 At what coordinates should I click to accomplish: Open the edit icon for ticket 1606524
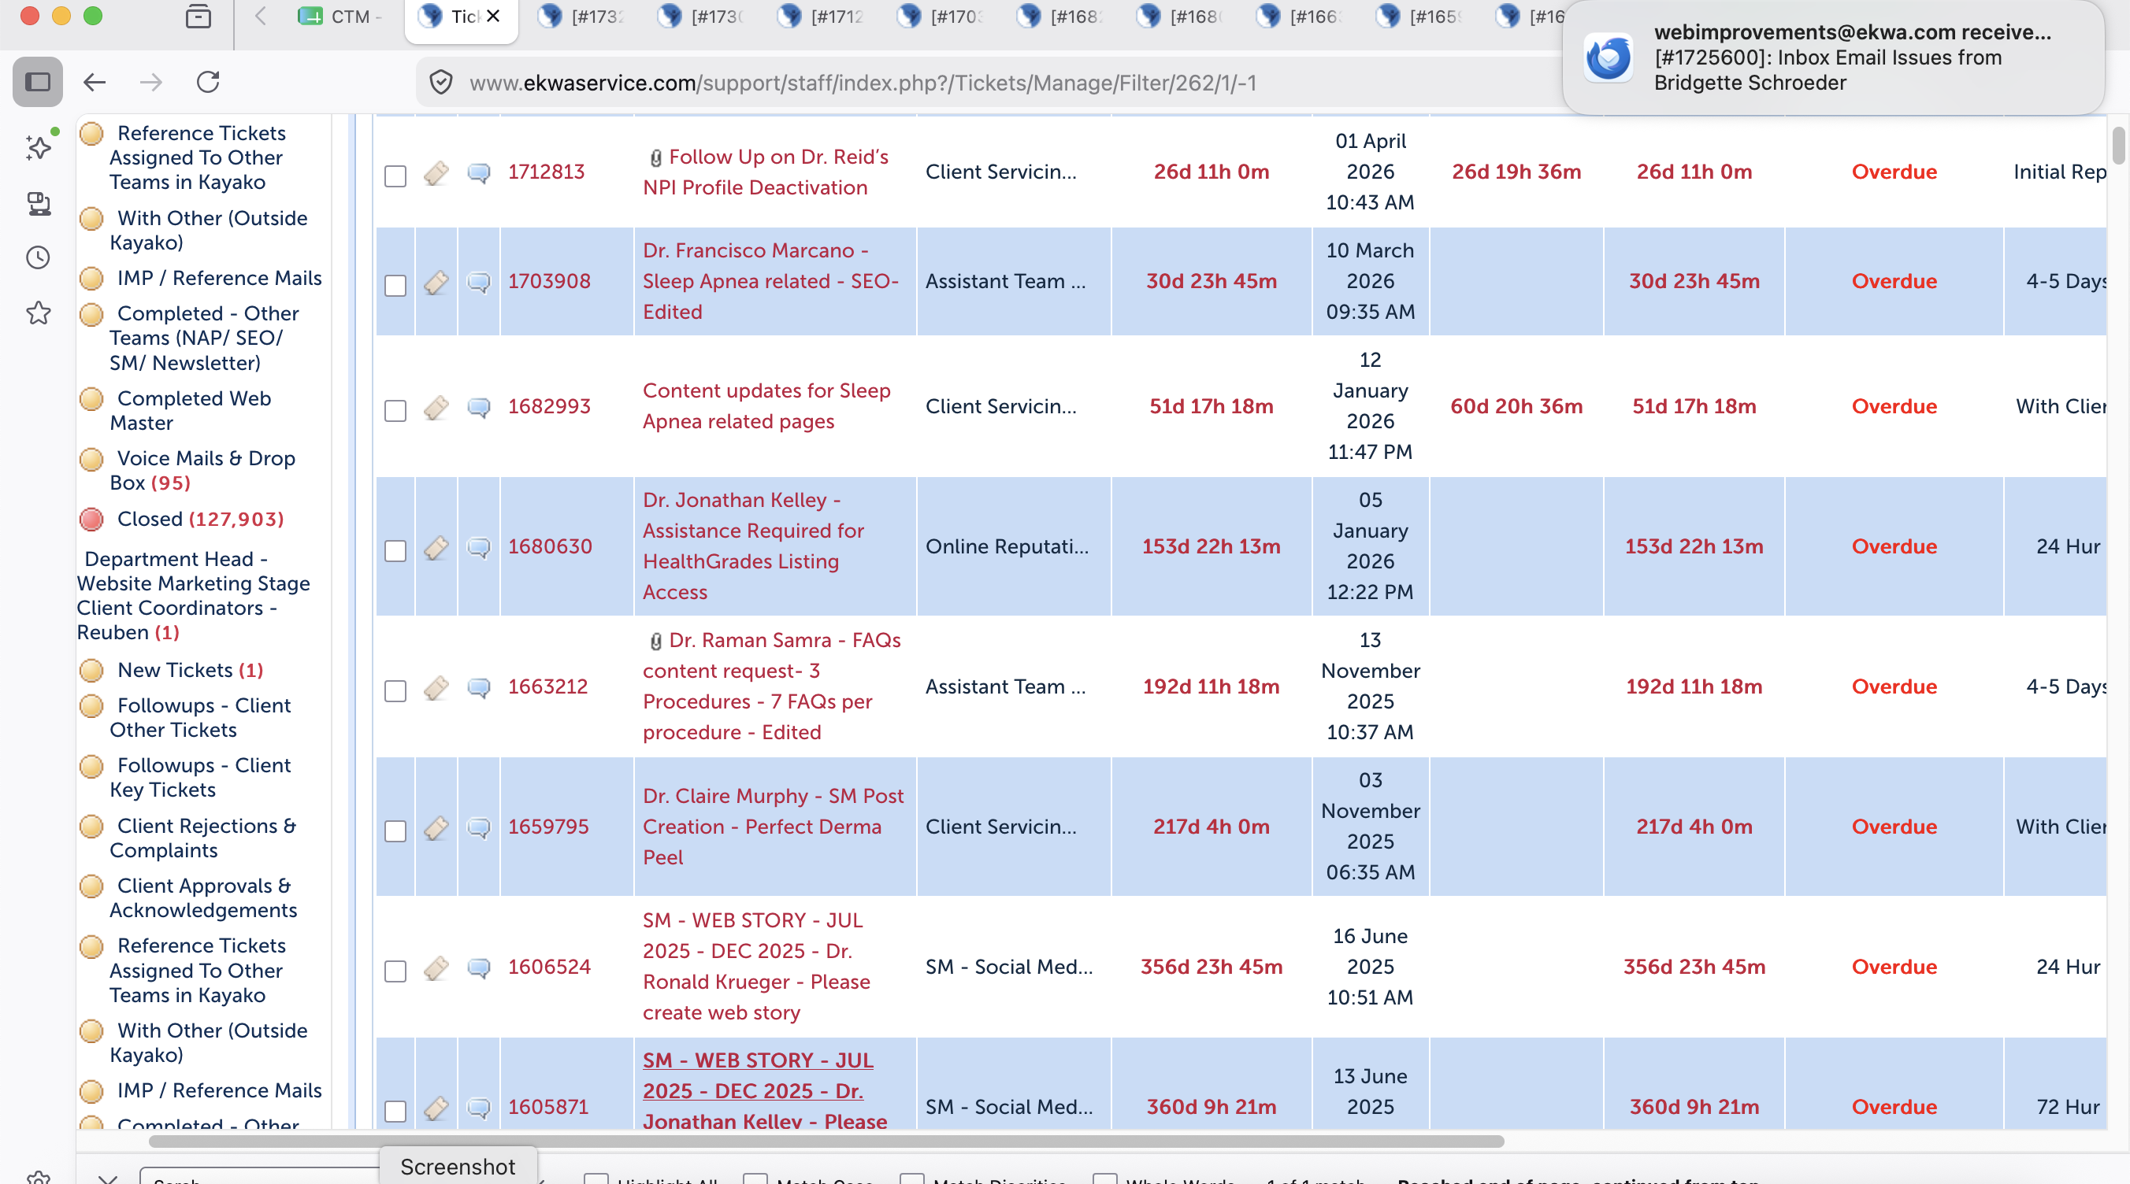436,968
